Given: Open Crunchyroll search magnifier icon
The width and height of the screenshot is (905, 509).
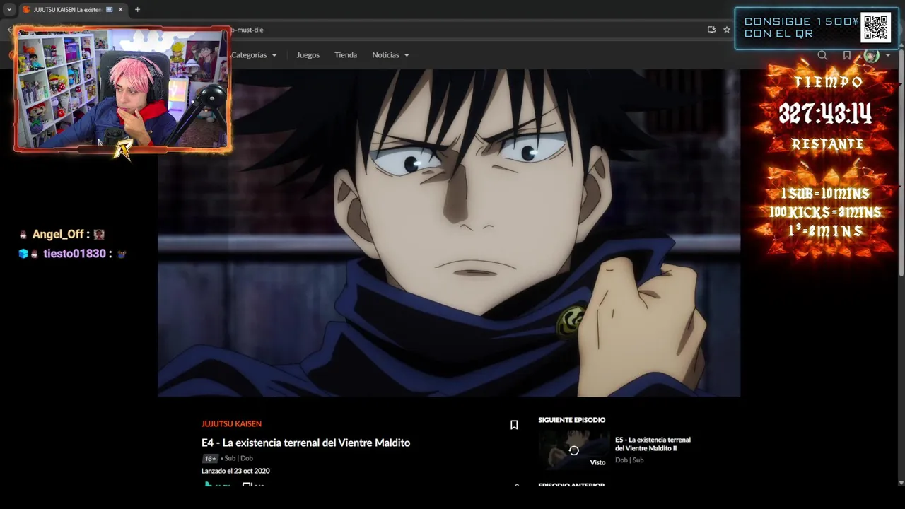Looking at the screenshot, I should click(822, 55).
